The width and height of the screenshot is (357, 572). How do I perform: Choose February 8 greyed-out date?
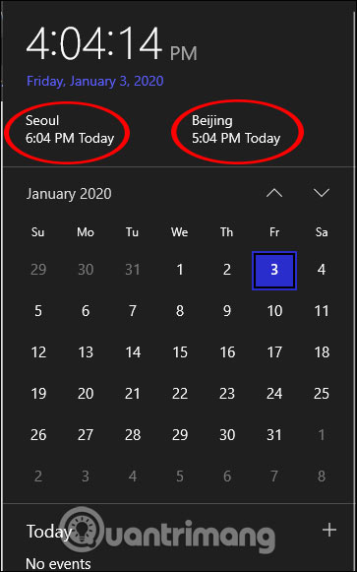[322, 477]
